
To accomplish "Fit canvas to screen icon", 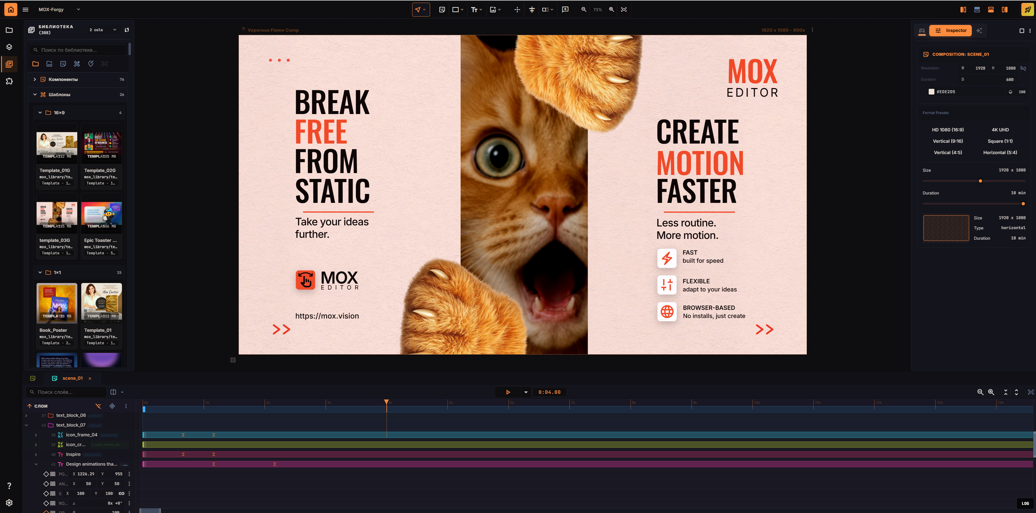I will pyautogui.click(x=624, y=9).
